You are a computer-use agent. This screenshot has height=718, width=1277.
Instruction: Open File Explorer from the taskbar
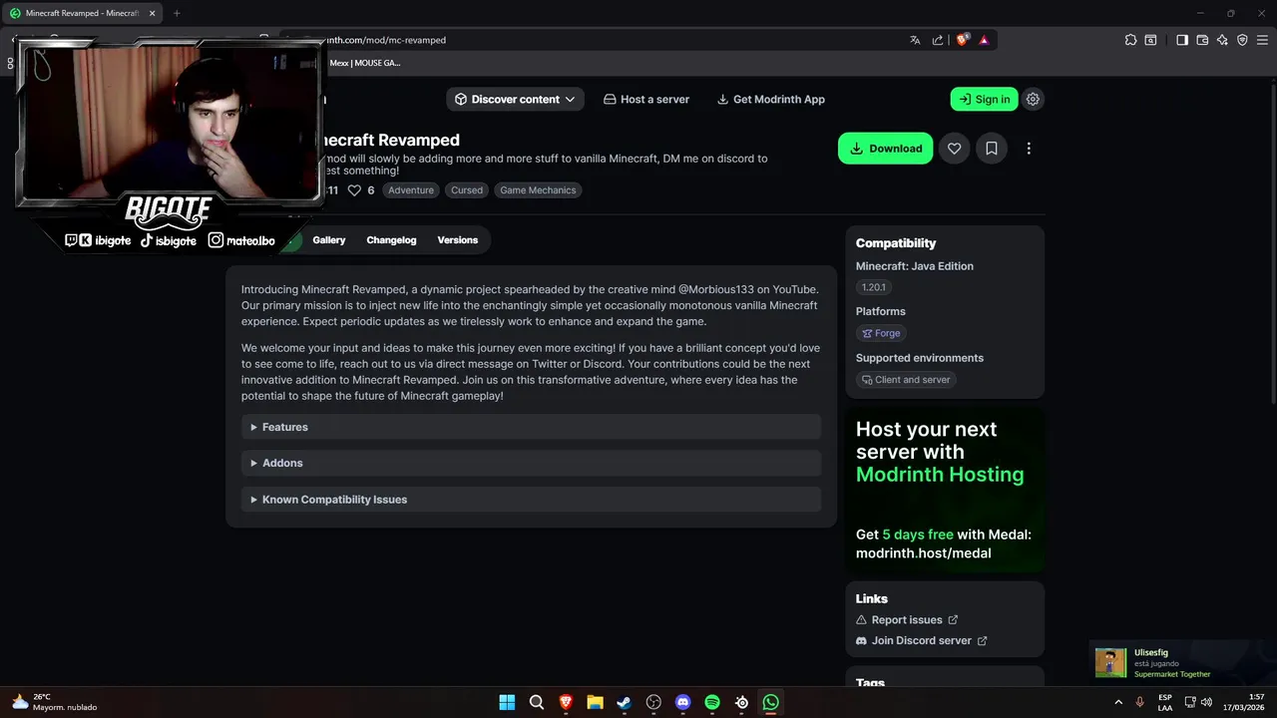[x=595, y=702]
